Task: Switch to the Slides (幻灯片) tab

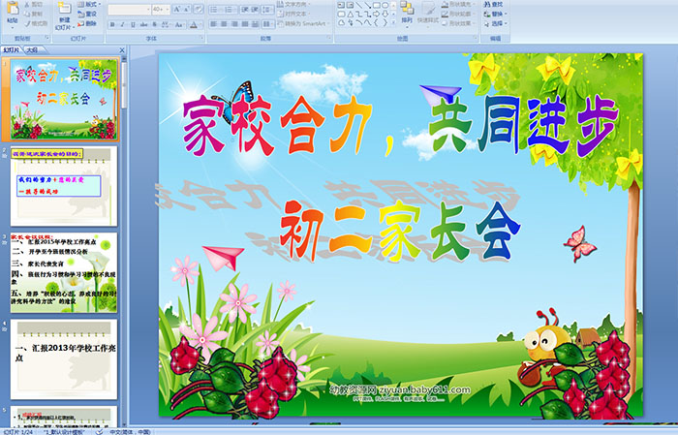Action: click(12, 50)
